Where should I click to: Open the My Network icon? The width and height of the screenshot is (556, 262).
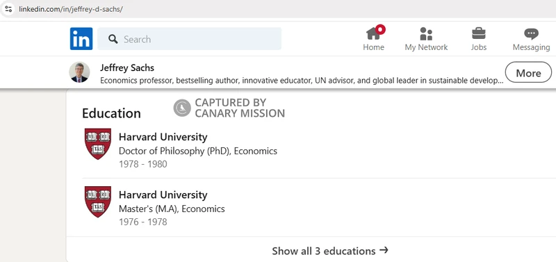426,34
